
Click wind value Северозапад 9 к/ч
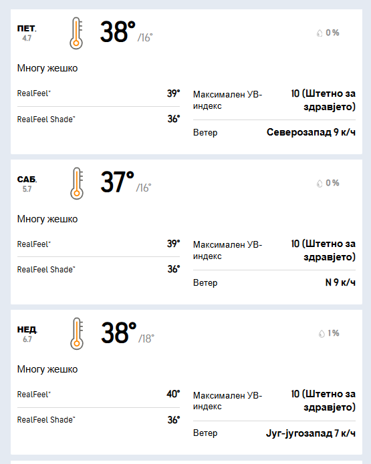pyautogui.click(x=311, y=132)
